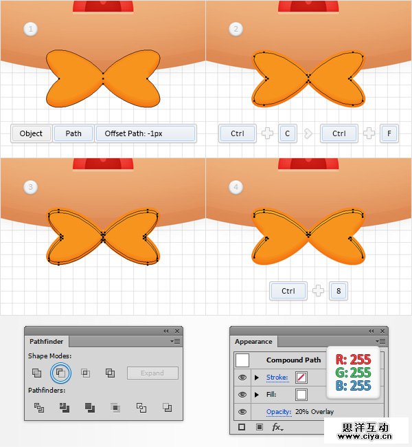Image resolution: width=412 pixels, height=447 pixels.
Task: Click the Expand button in Pathfinder
Action: [152, 373]
